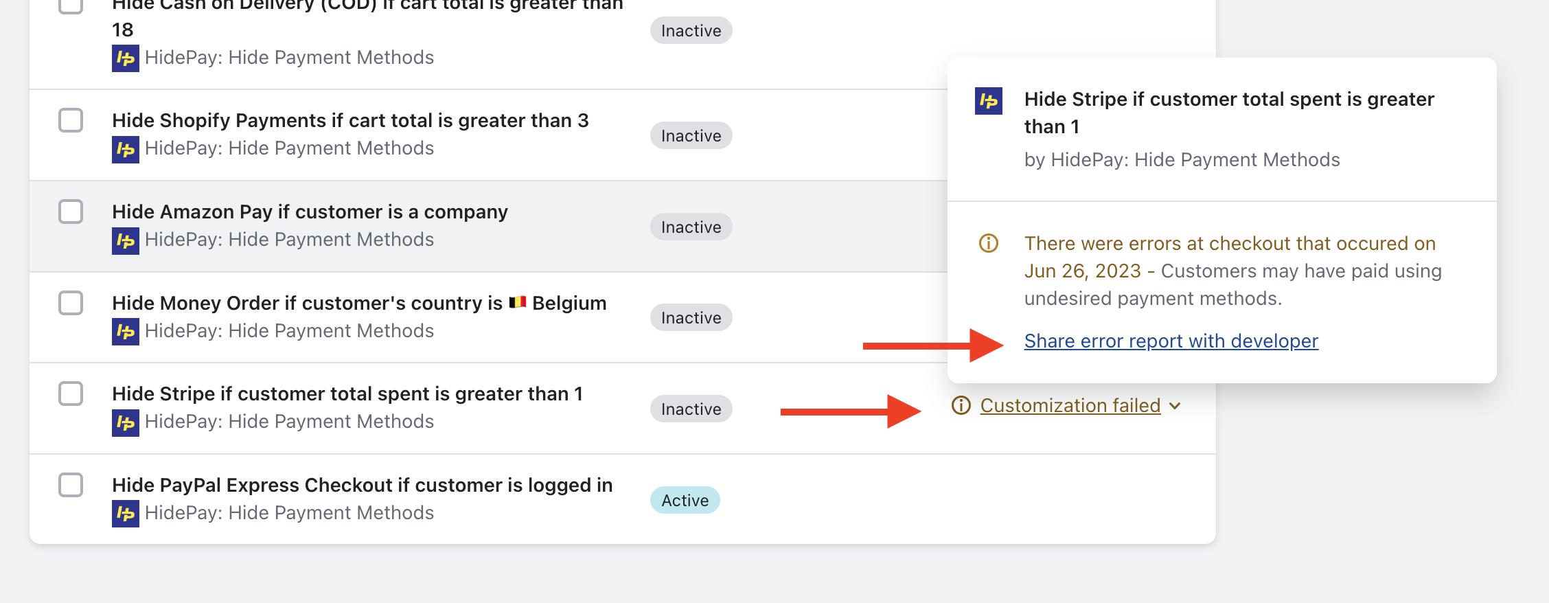1549x603 pixels.
Task: Click HidePay icon in PayPal Express row
Action: [126, 514]
